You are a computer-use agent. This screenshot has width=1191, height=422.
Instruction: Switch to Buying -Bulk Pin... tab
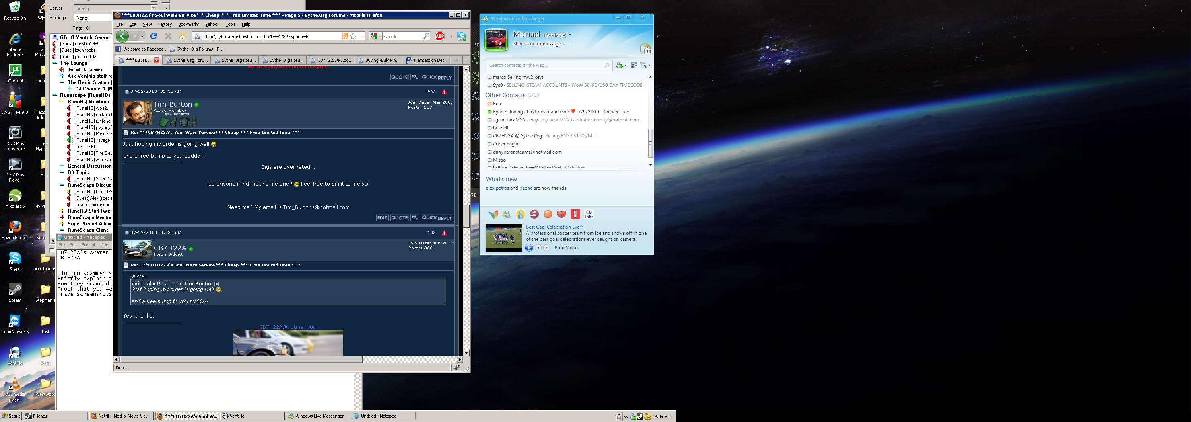(378, 60)
